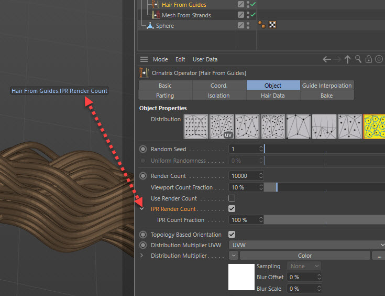Open the Hair Data tab

coord(273,96)
